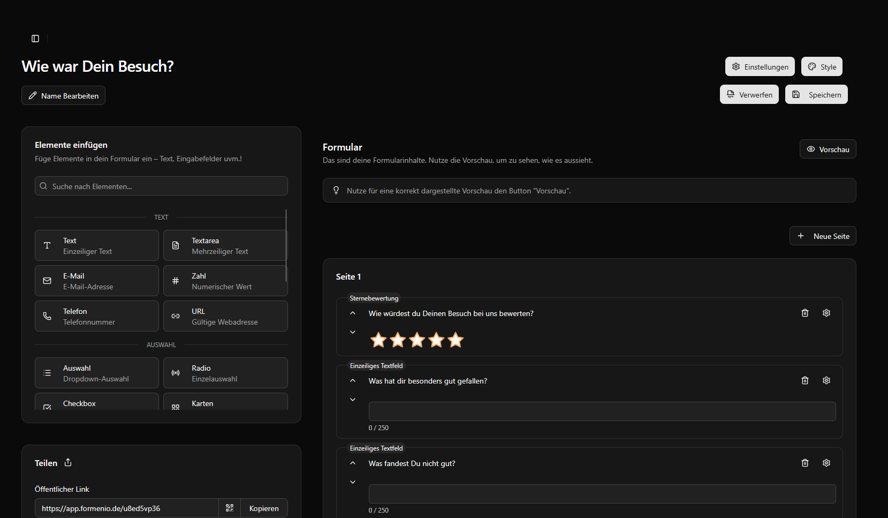Click Speichern to save the form
The image size is (888, 518).
(816, 94)
